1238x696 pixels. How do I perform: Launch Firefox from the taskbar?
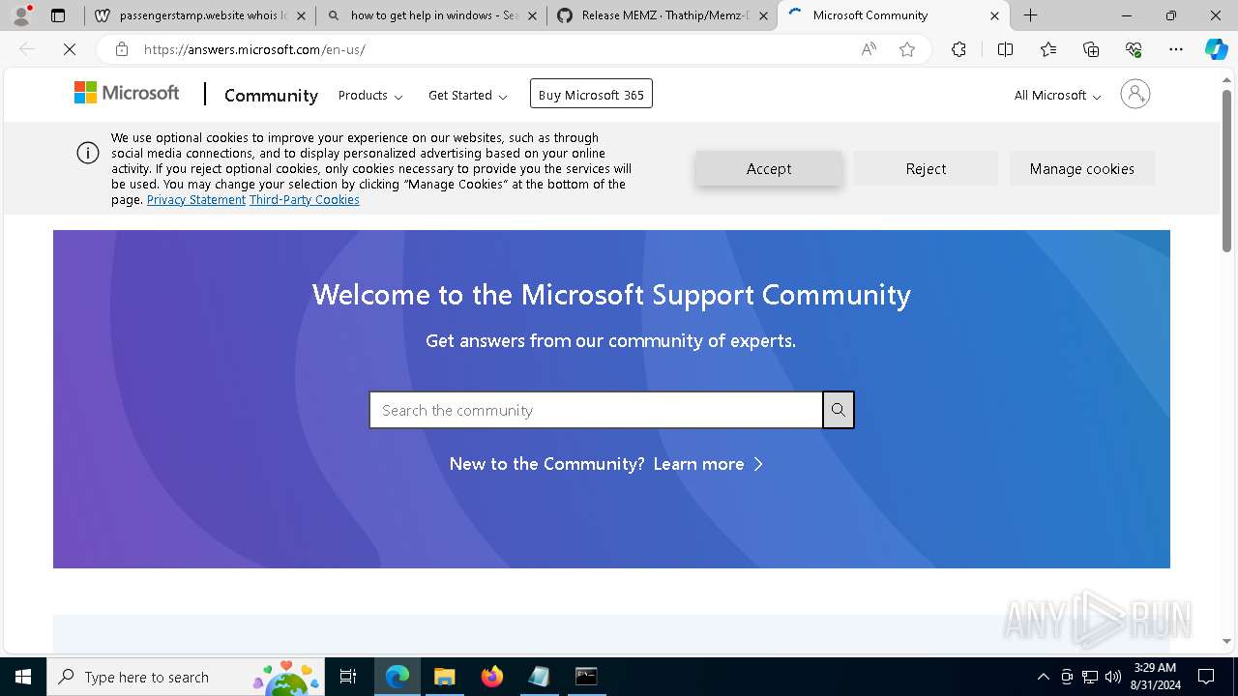(x=492, y=677)
